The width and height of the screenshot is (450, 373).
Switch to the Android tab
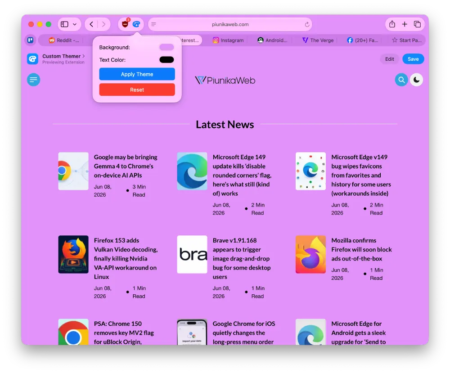click(x=272, y=40)
